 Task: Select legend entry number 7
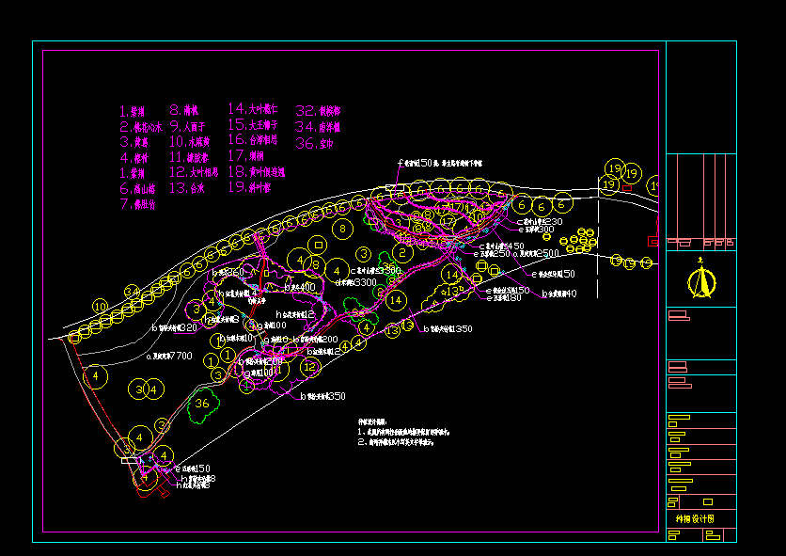click(x=138, y=204)
